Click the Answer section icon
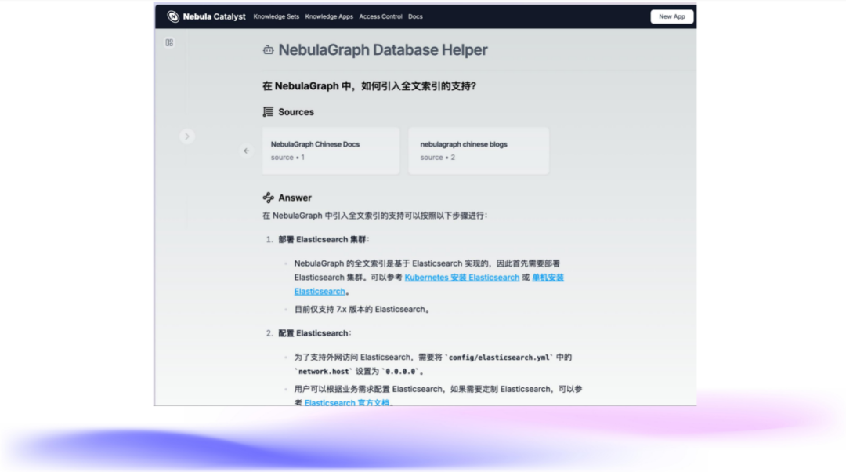Image resolution: width=846 pixels, height=472 pixels. point(268,198)
